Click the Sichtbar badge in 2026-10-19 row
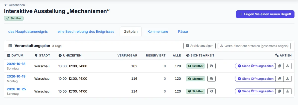Screen dimensions: 298x105 (x=196, y=78)
